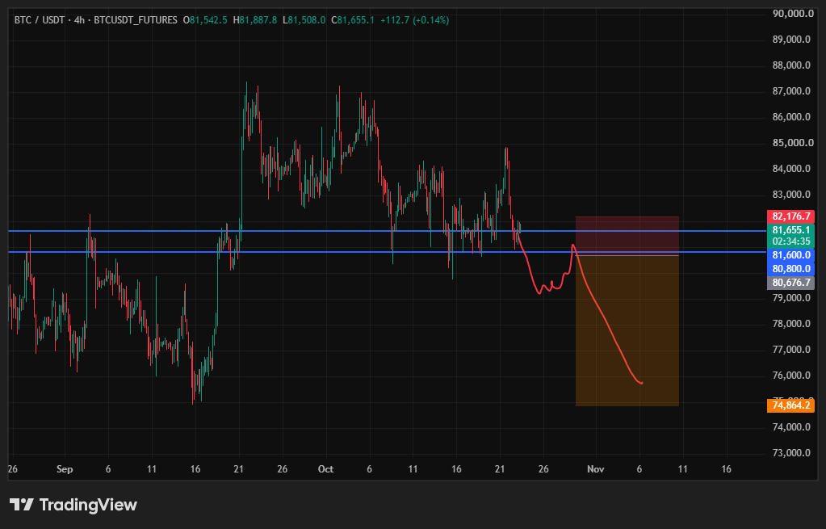
Task: Click the 90,000.0 price scale label
Action: coord(791,14)
